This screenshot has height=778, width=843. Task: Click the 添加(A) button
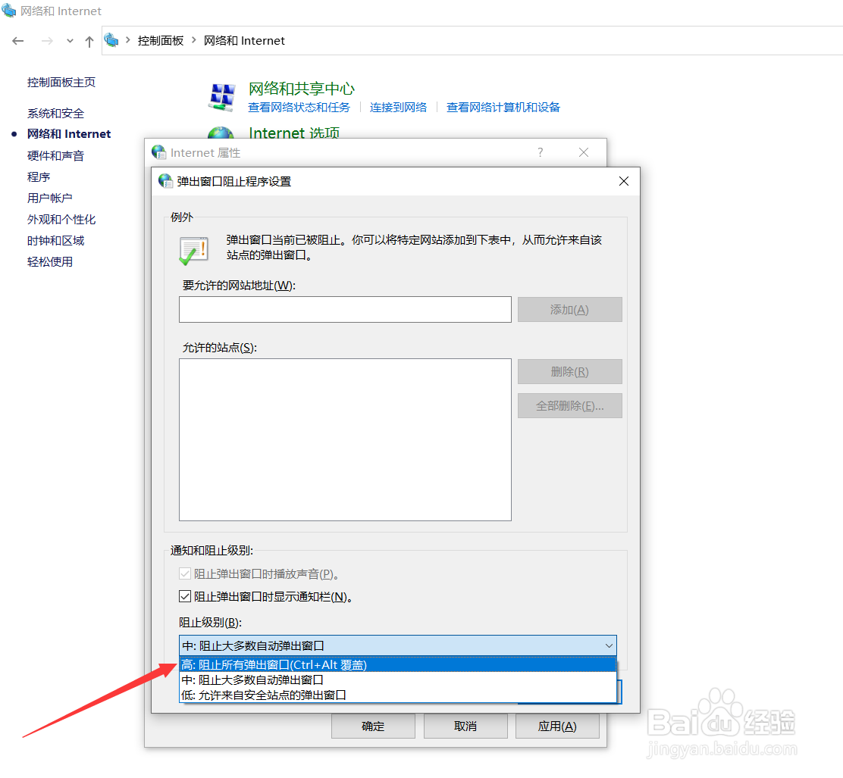(570, 310)
